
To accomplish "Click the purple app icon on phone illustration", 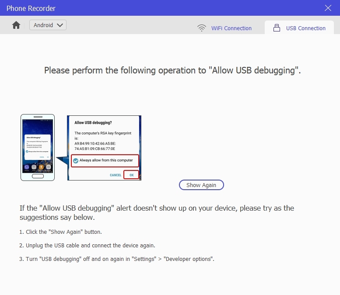I will pos(27,167).
